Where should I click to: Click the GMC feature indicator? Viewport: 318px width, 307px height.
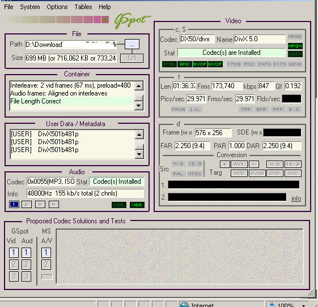pos(184,64)
